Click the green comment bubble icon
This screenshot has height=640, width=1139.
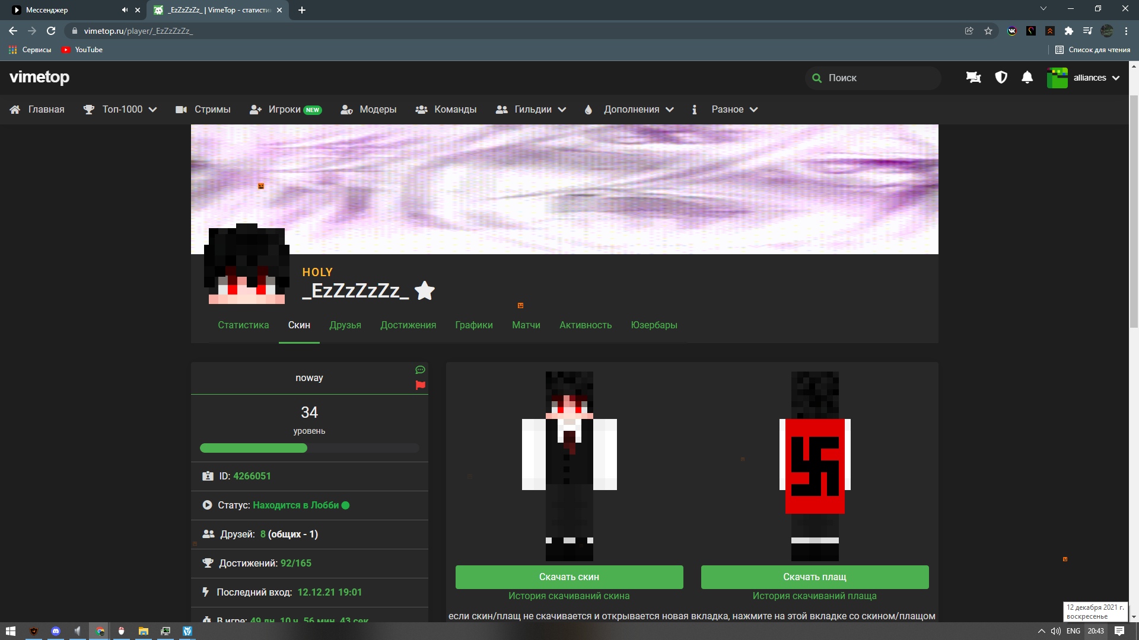(x=421, y=370)
